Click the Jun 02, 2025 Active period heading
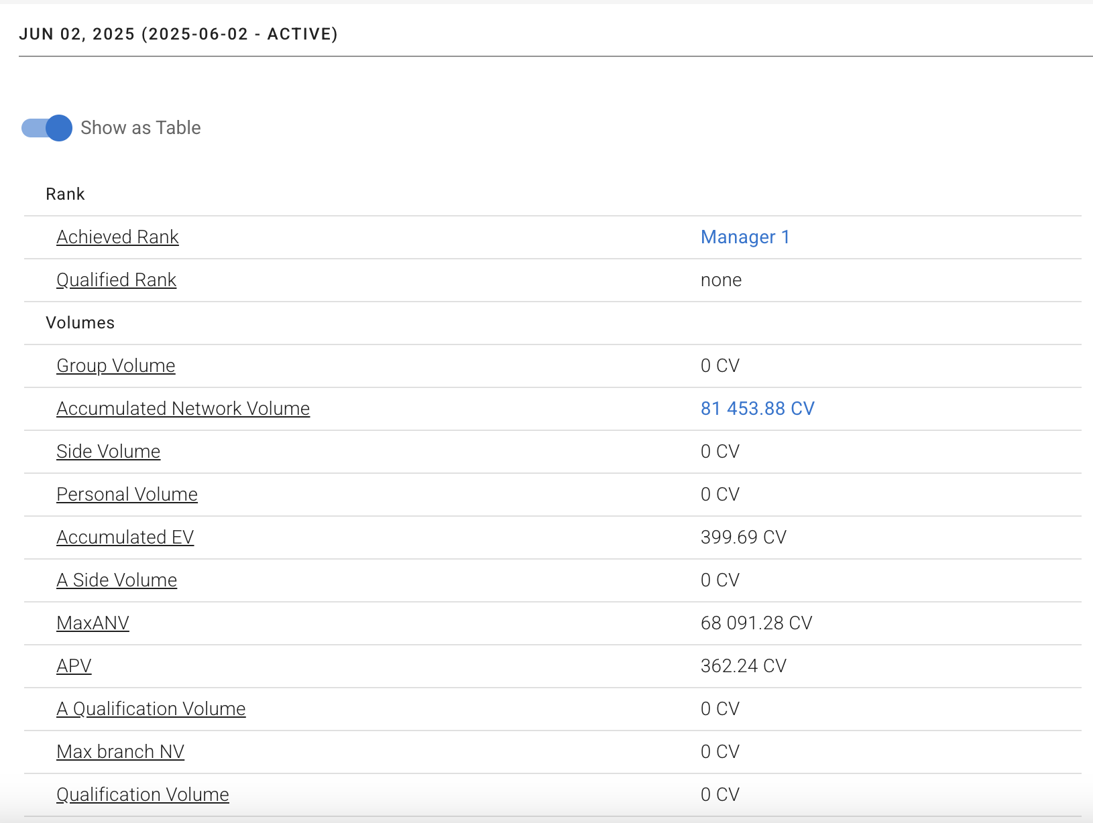1093x823 pixels. coord(178,34)
